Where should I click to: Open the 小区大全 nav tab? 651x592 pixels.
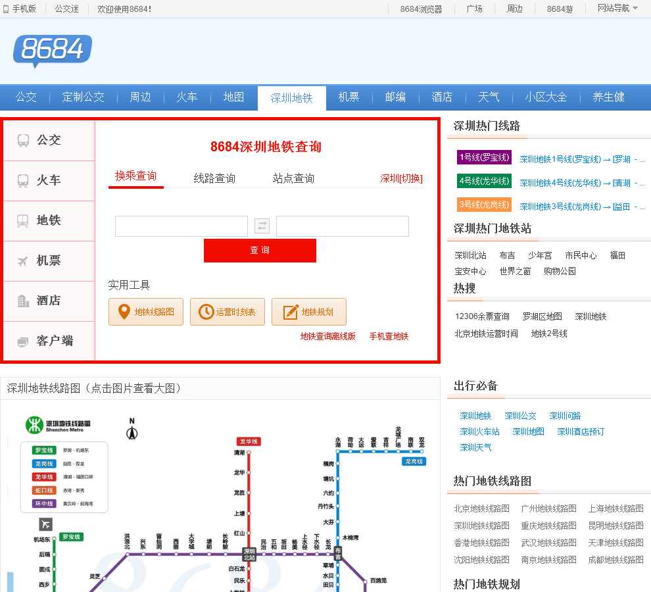546,97
